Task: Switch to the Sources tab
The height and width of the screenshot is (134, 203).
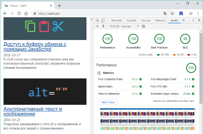Action: (x=146, y=20)
